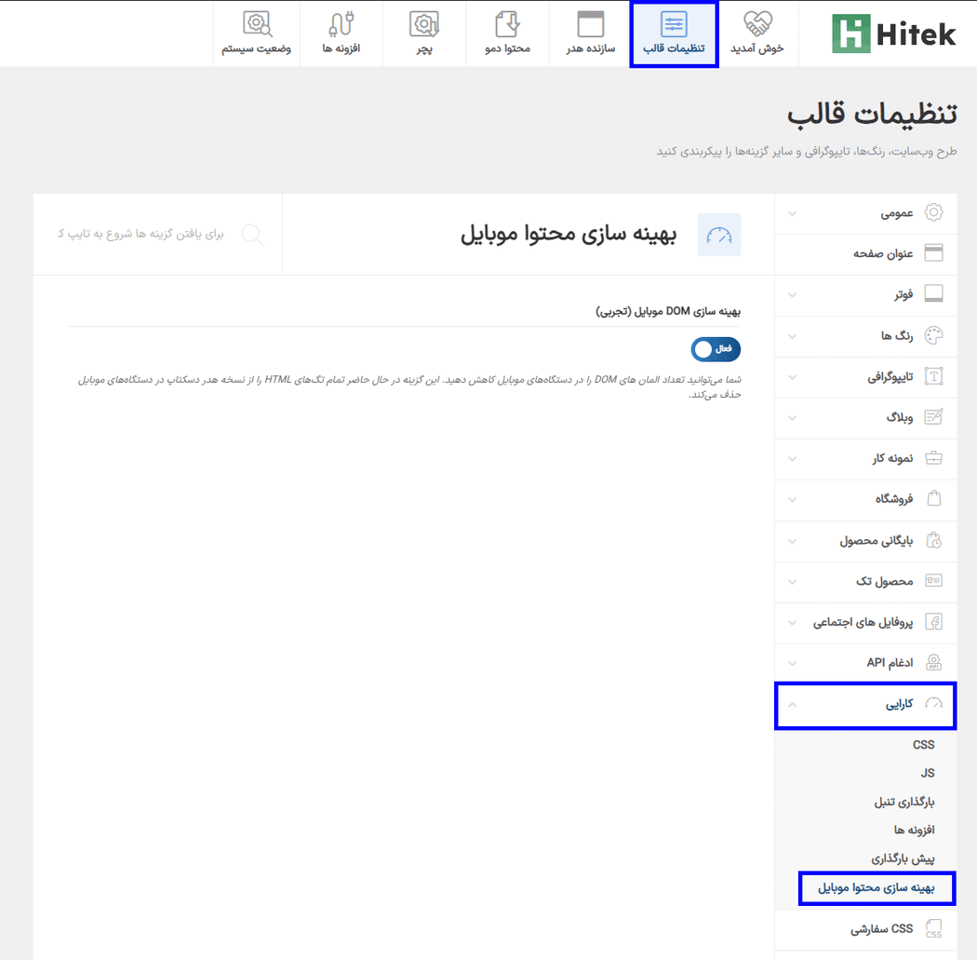Open the فروشگاه settings label
977x960 pixels.
pos(894,499)
